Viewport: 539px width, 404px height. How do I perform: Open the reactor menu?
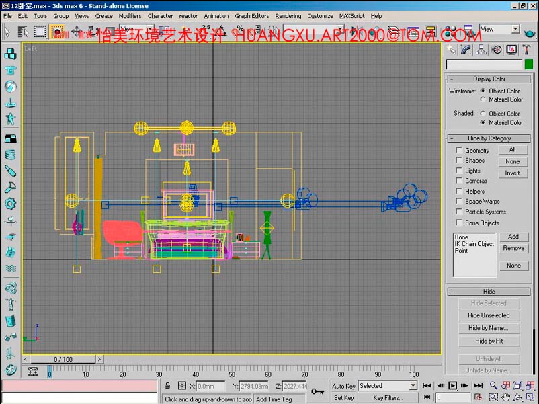[x=188, y=16]
